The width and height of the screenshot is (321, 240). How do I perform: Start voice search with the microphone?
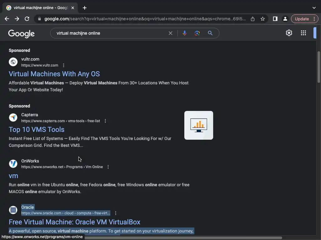tap(184, 33)
